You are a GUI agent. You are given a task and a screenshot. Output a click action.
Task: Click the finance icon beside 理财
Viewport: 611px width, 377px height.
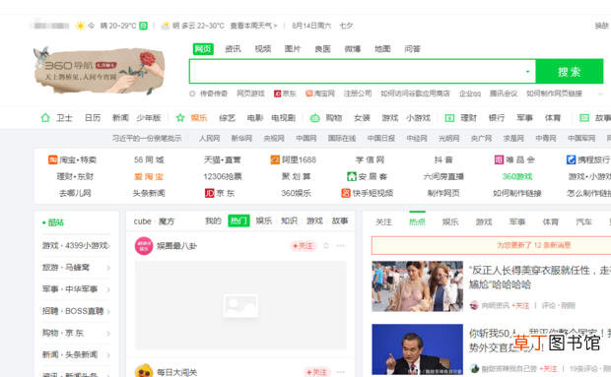449,118
